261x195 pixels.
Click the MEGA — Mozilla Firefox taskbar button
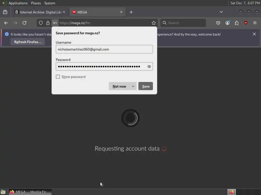point(30,192)
